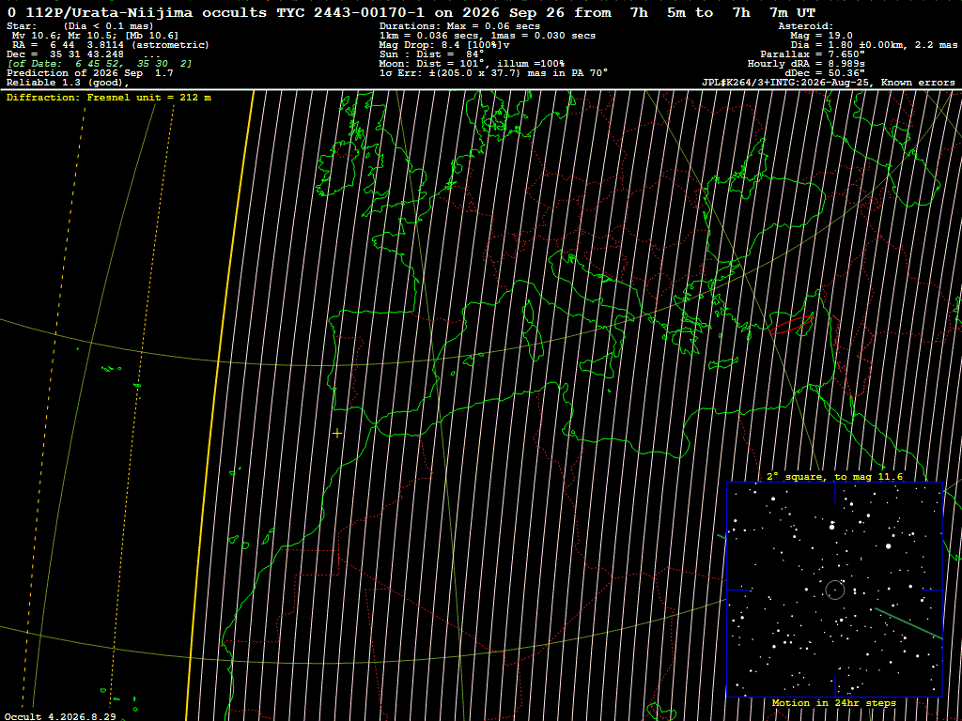Click the 'Motion in 24hr steps' caption
962x721 pixels.
(x=834, y=703)
